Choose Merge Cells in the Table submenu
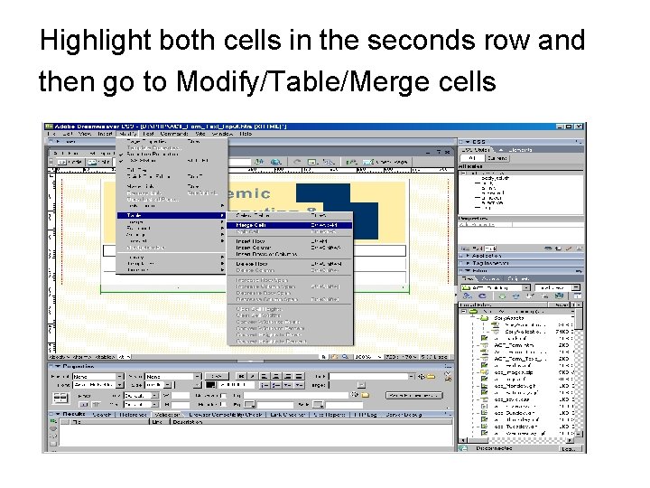The width and height of the screenshot is (650, 488). click(x=290, y=225)
